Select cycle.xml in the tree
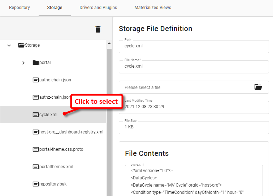 [x=48, y=115]
